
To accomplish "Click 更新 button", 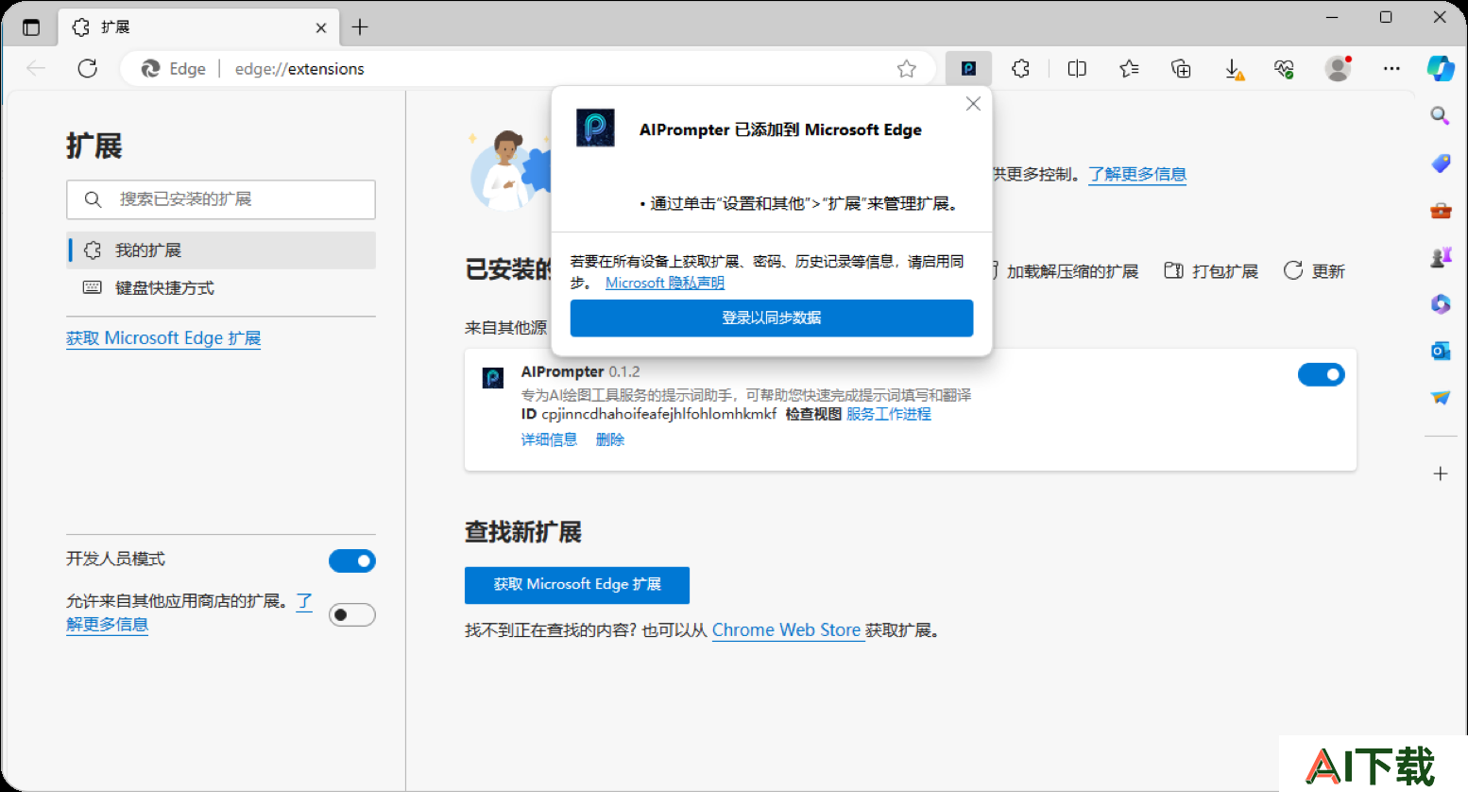I will pos(1314,271).
